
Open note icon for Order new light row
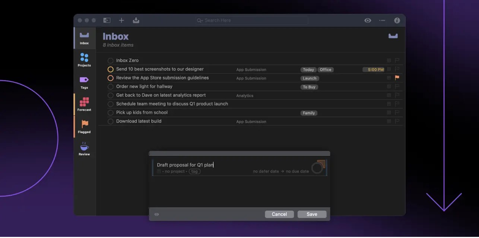click(x=389, y=86)
